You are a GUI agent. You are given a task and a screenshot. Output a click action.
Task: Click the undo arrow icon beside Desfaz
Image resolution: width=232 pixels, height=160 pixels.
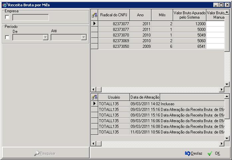187,153
